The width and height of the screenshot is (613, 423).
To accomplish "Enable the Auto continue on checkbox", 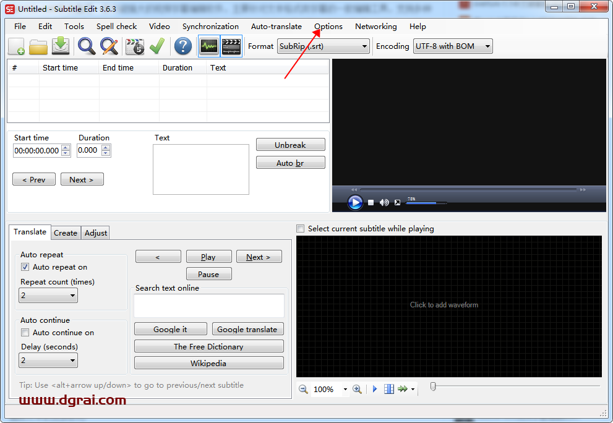I will point(25,333).
